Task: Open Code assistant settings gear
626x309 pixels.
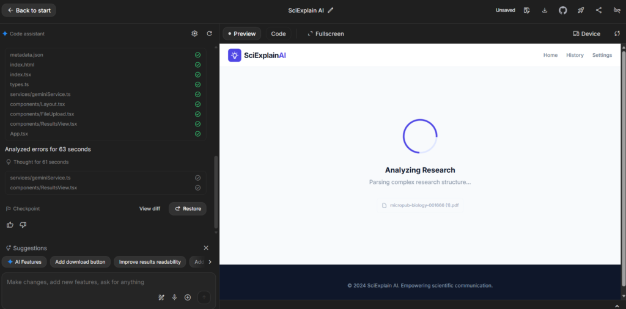Action: pyautogui.click(x=194, y=34)
